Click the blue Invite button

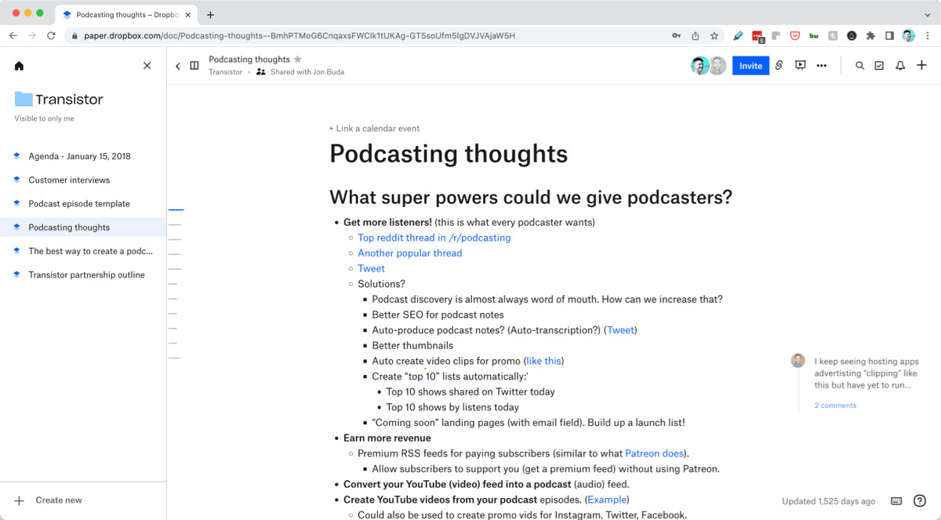[750, 66]
